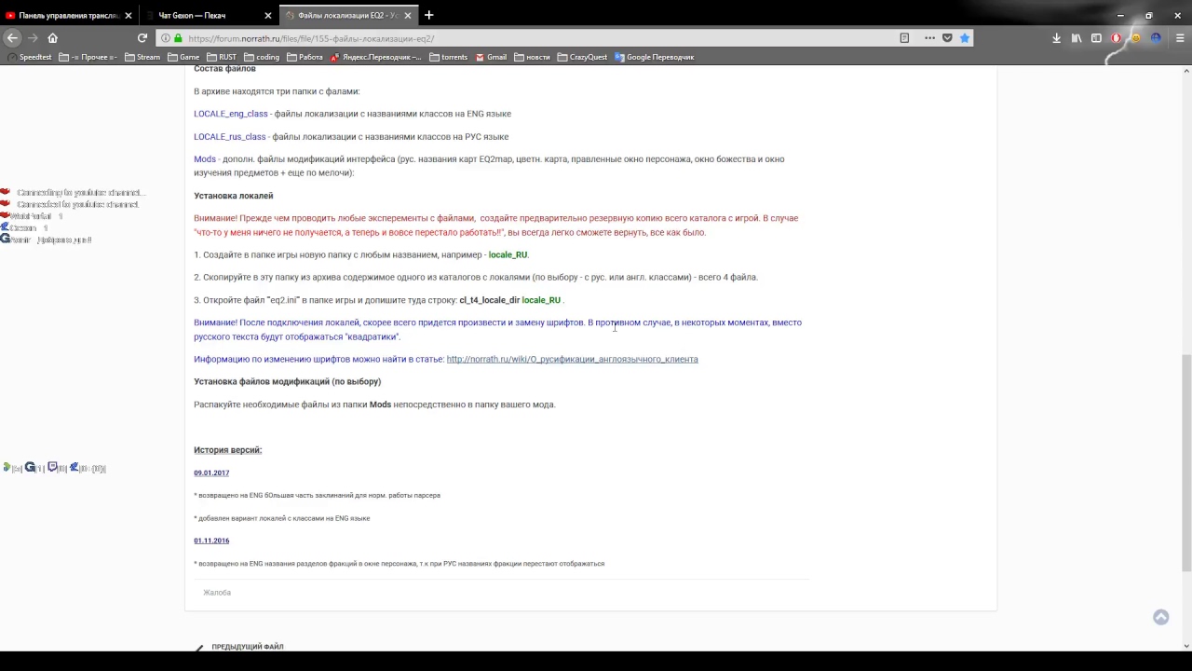Open the Прочее bookmarks folder
Viewport: 1192px width, 671px height.
click(x=88, y=57)
